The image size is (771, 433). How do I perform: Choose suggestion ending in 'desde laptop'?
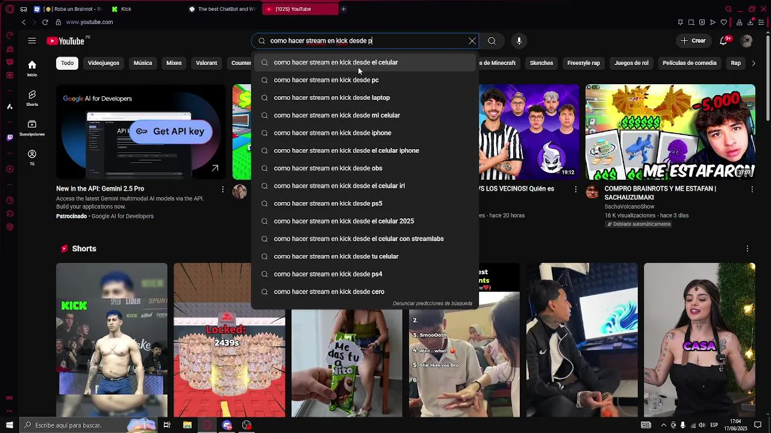coord(364,97)
